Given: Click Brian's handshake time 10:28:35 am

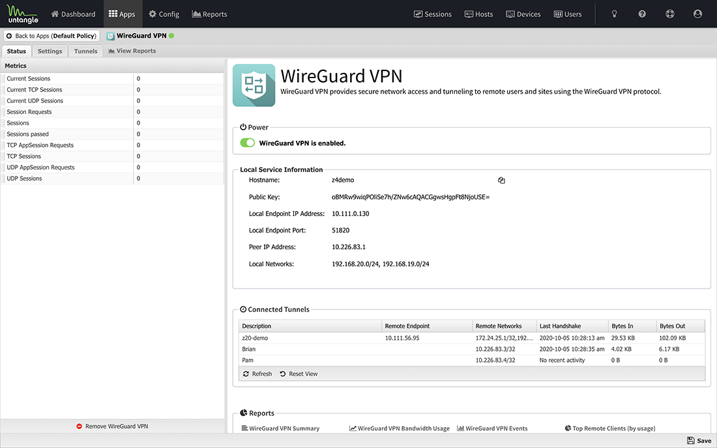Looking at the screenshot, I should click(572, 349).
